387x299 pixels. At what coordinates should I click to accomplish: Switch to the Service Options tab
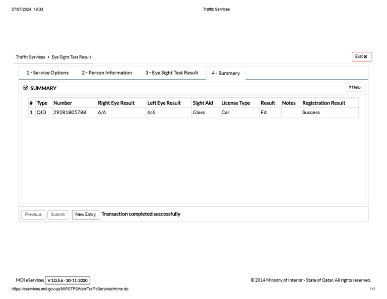pos(47,73)
